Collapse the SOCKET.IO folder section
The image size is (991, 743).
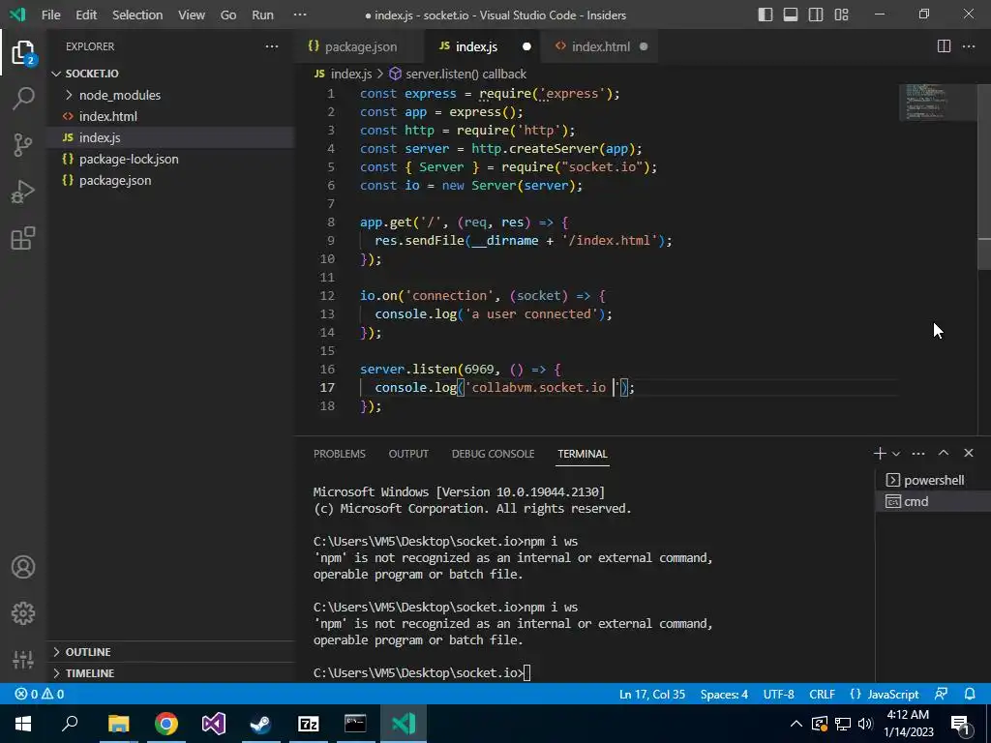170,74
